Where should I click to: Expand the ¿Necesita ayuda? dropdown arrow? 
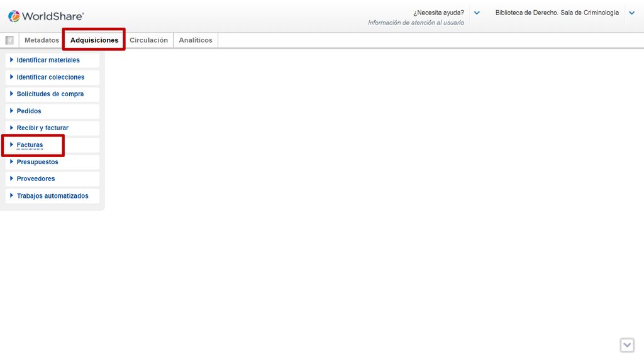click(477, 13)
